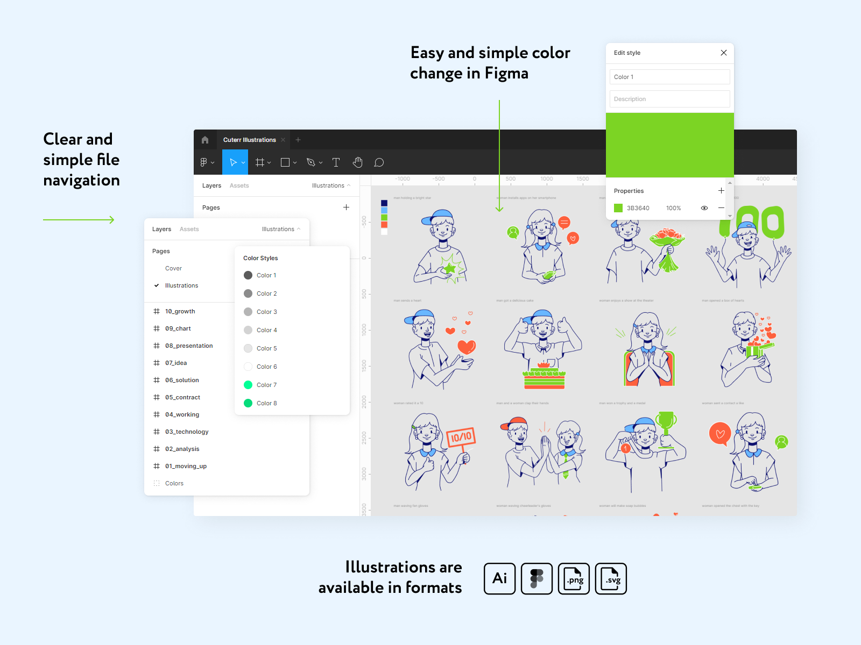861x645 pixels.
Task: Toggle visibility of the 3B3640 fill
Action: tap(704, 208)
